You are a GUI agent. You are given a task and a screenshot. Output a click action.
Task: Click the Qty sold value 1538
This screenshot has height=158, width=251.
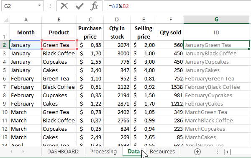[171, 87]
